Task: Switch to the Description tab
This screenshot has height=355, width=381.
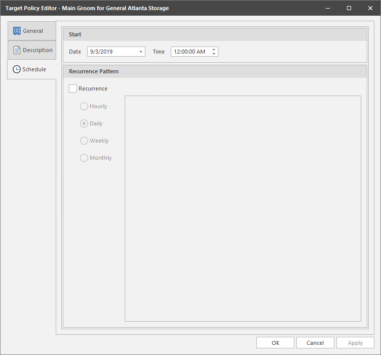Action: [32, 50]
